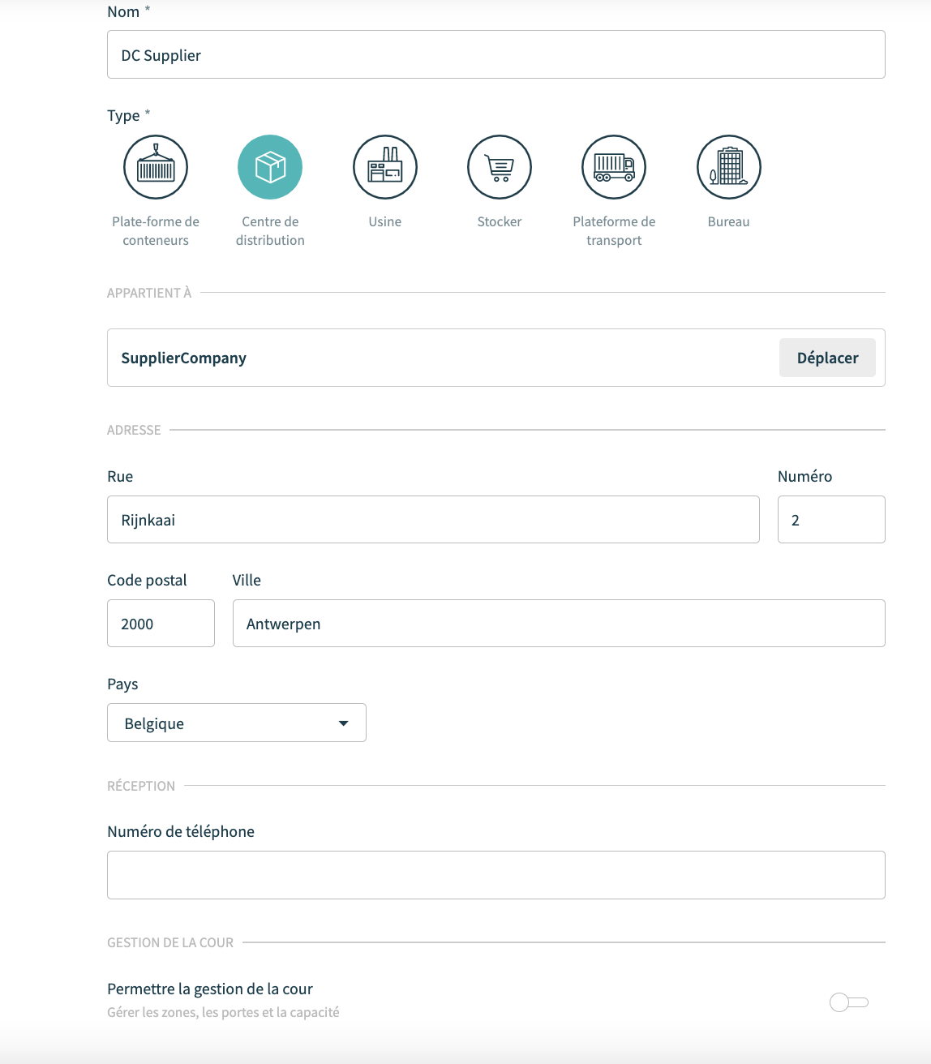931x1064 pixels.
Task: Click the Plateforme de transport label text
Action: coord(614,231)
